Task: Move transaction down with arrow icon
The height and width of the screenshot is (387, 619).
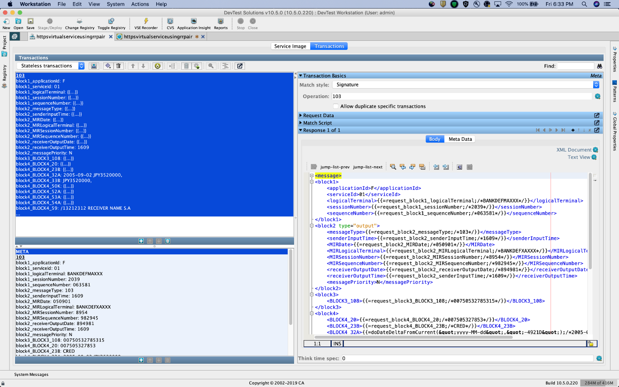Action: (143, 66)
